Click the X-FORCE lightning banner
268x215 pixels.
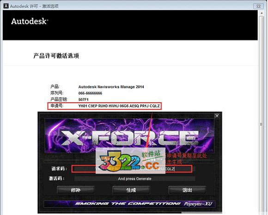(x=129, y=136)
